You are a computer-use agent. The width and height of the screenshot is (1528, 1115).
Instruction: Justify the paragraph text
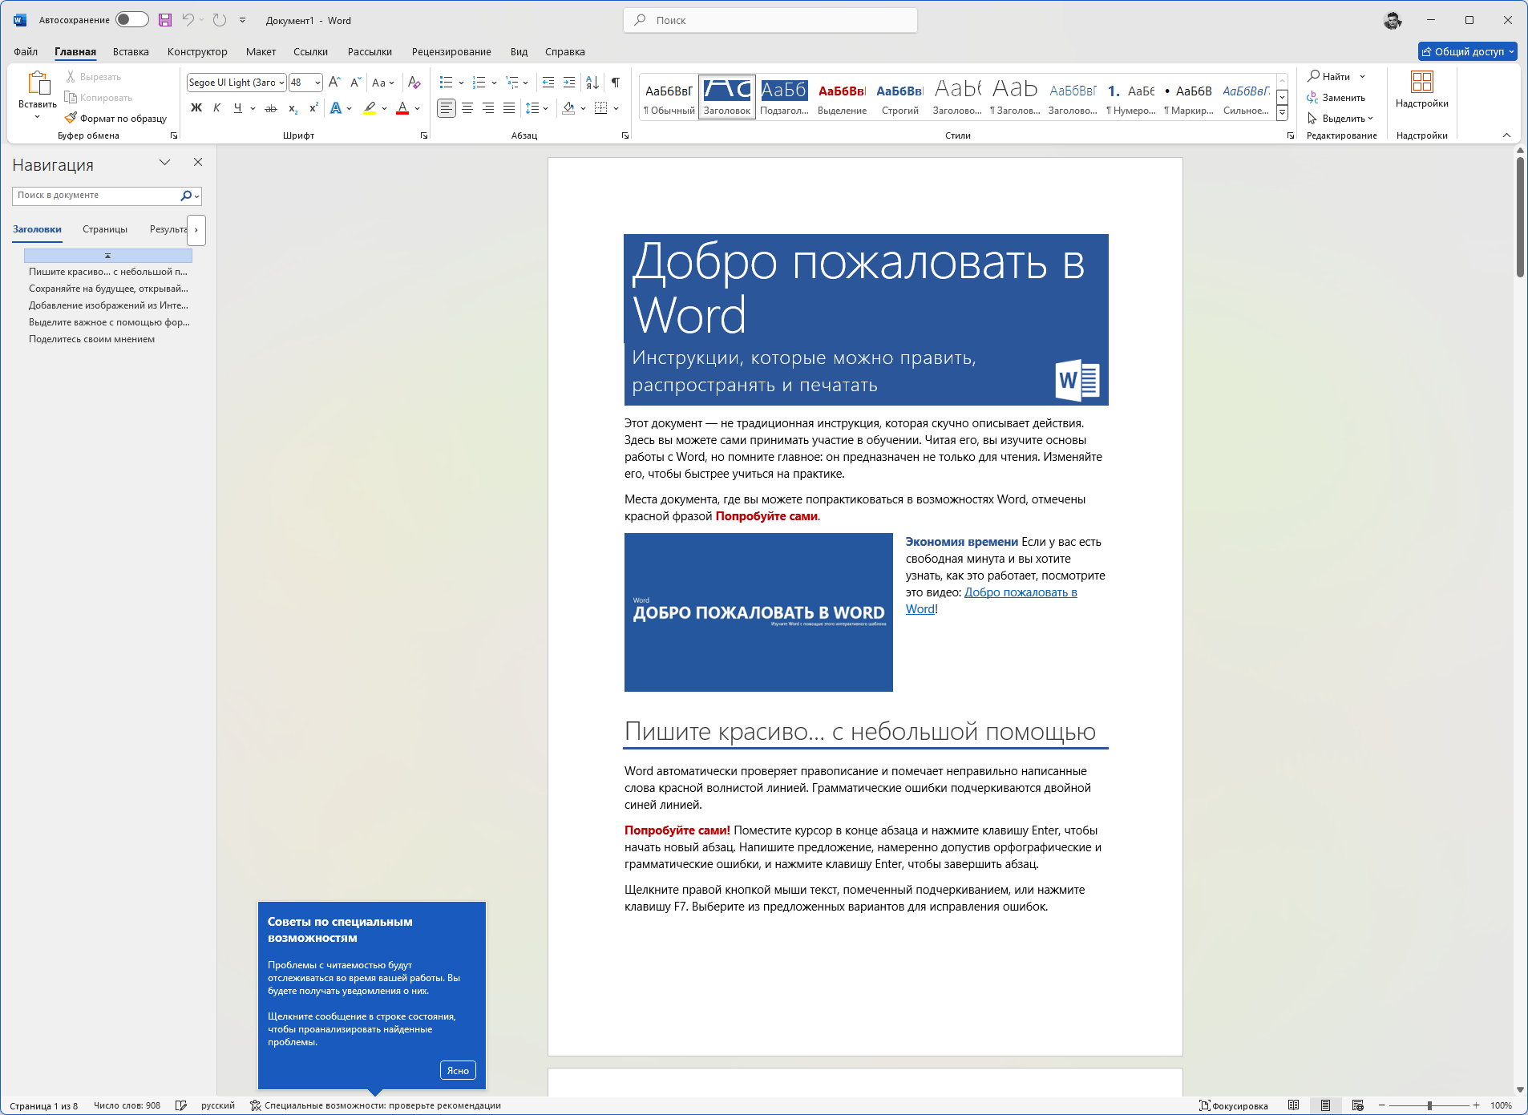pyautogui.click(x=509, y=108)
